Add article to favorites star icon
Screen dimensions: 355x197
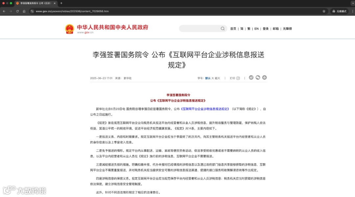(x=264, y=78)
